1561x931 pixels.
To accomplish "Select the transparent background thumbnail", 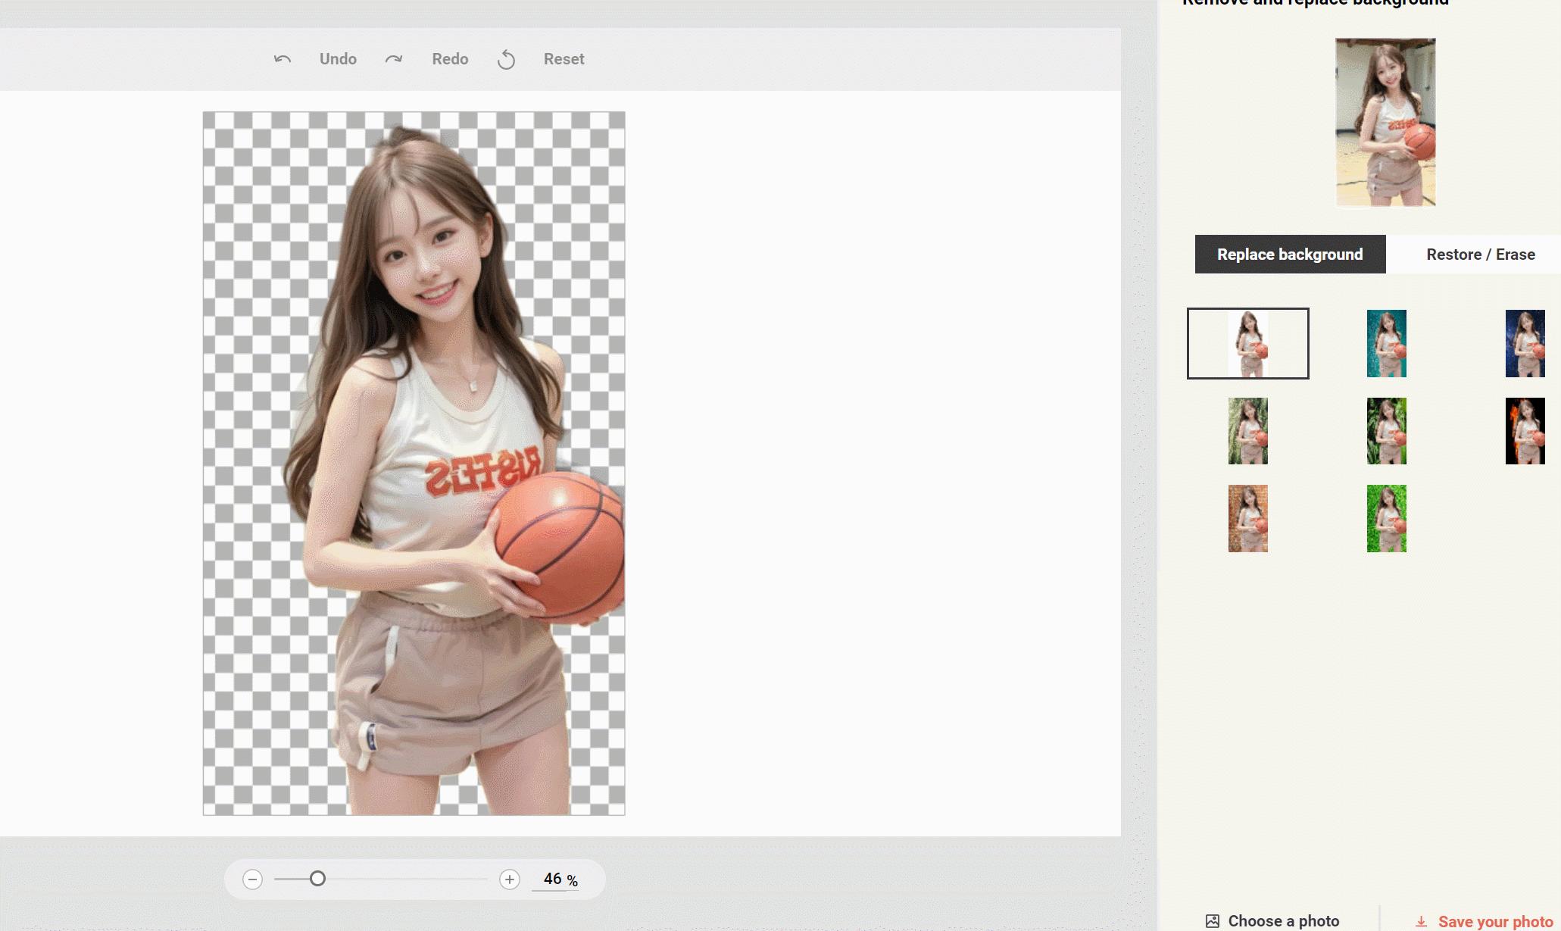I will click(x=1247, y=343).
